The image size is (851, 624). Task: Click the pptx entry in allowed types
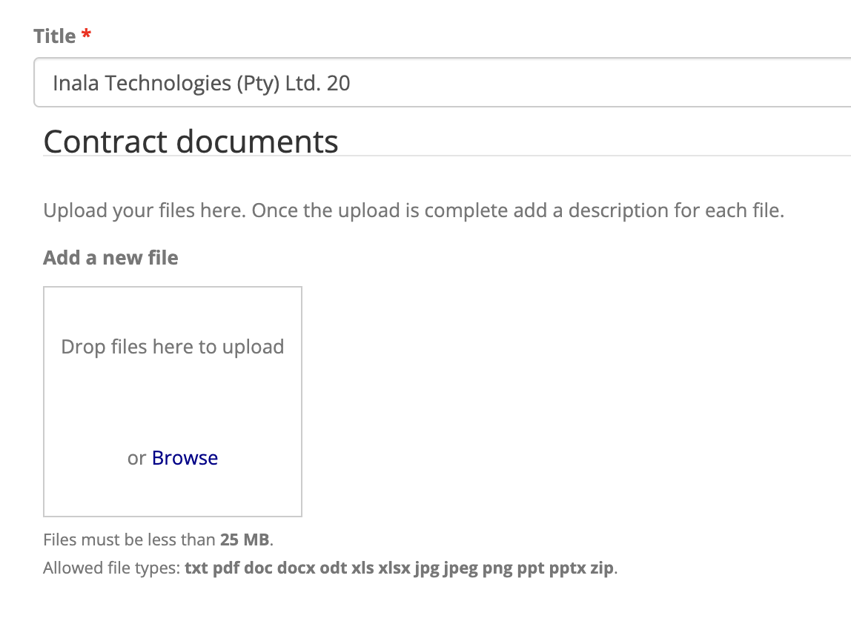567,568
